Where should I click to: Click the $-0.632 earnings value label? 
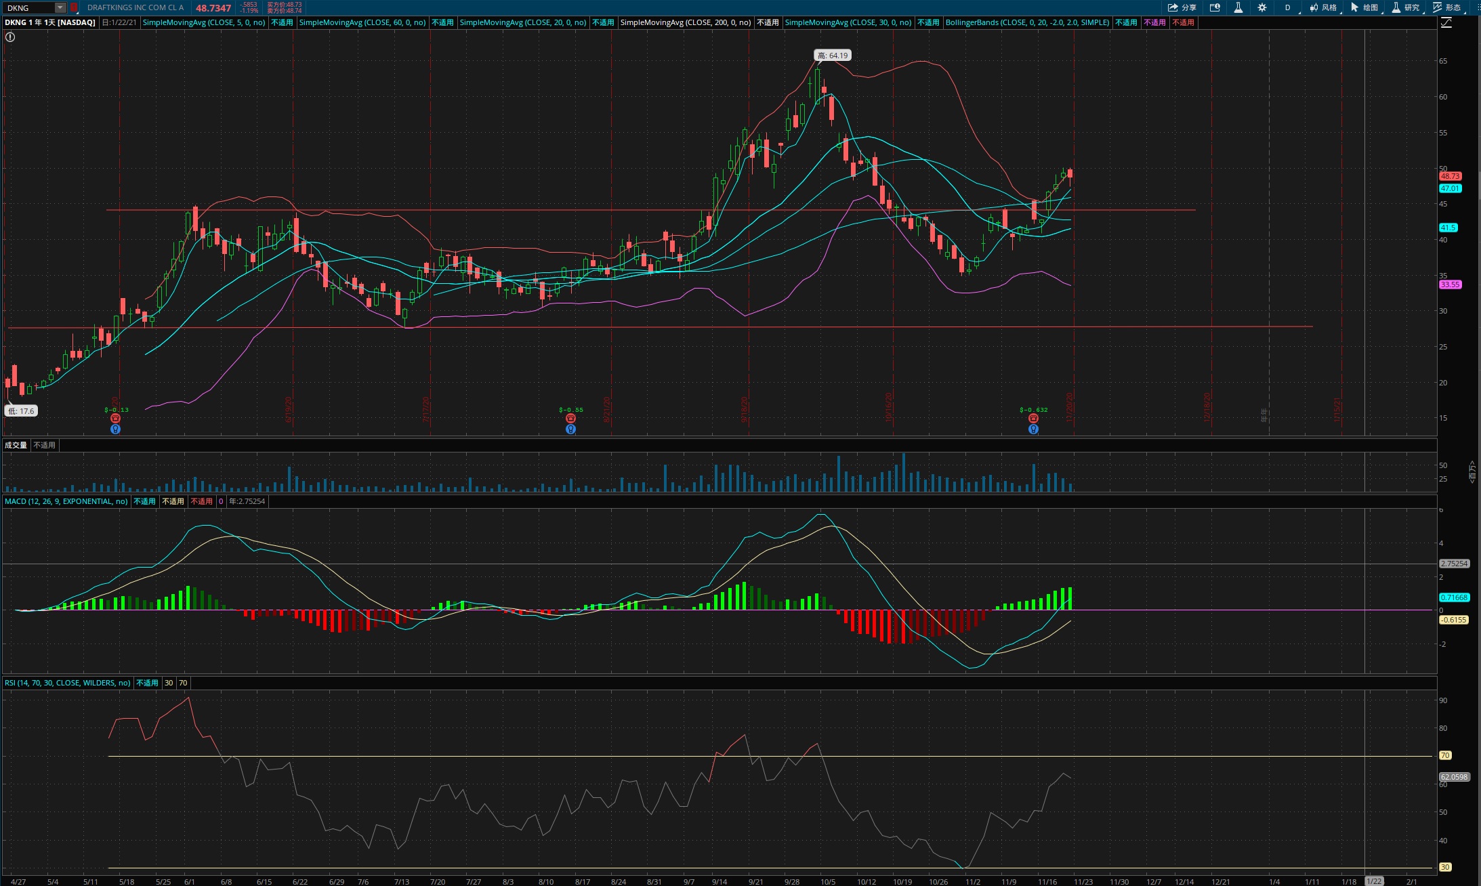(x=1033, y=410)
